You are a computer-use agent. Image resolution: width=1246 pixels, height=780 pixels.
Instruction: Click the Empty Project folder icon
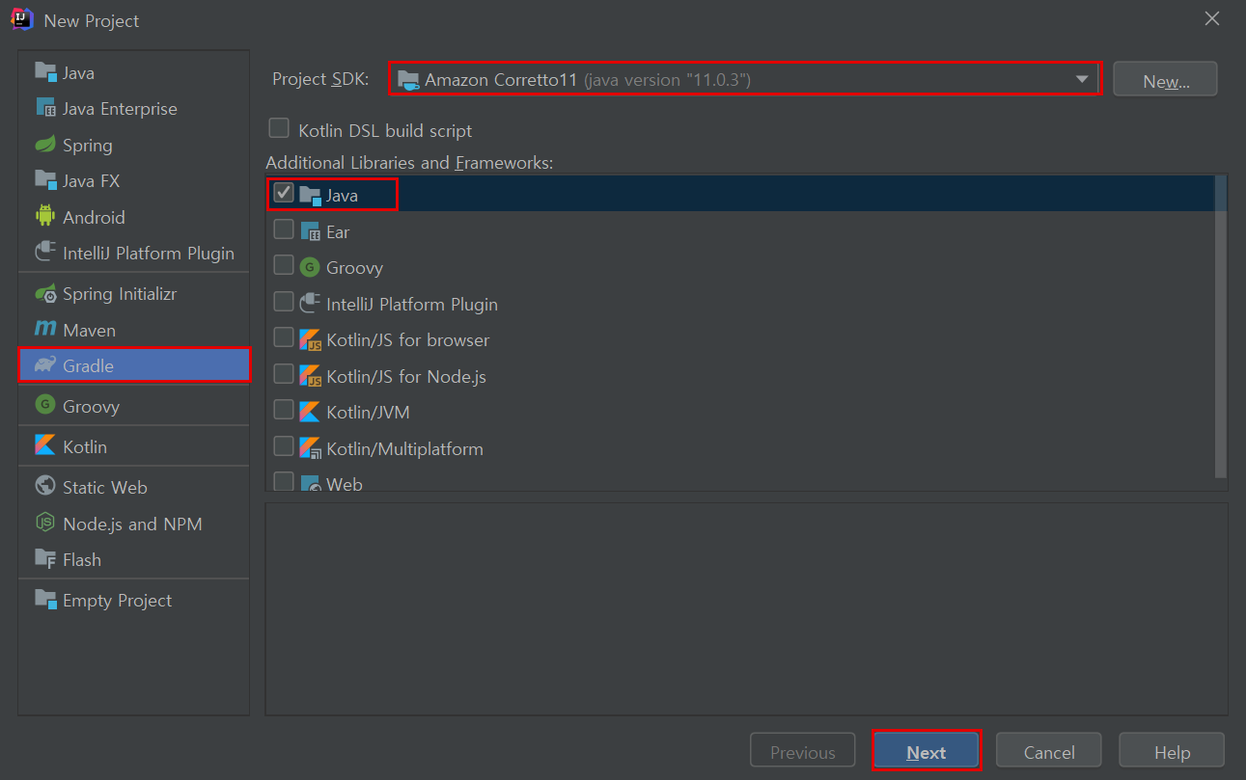point(45,600)
